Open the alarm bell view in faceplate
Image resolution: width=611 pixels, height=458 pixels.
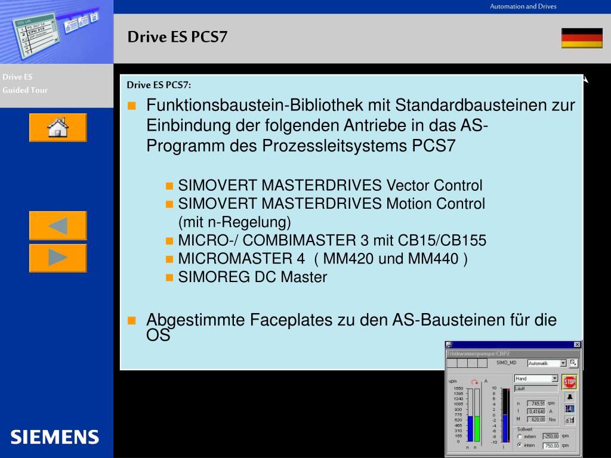[x=570, y=397]
